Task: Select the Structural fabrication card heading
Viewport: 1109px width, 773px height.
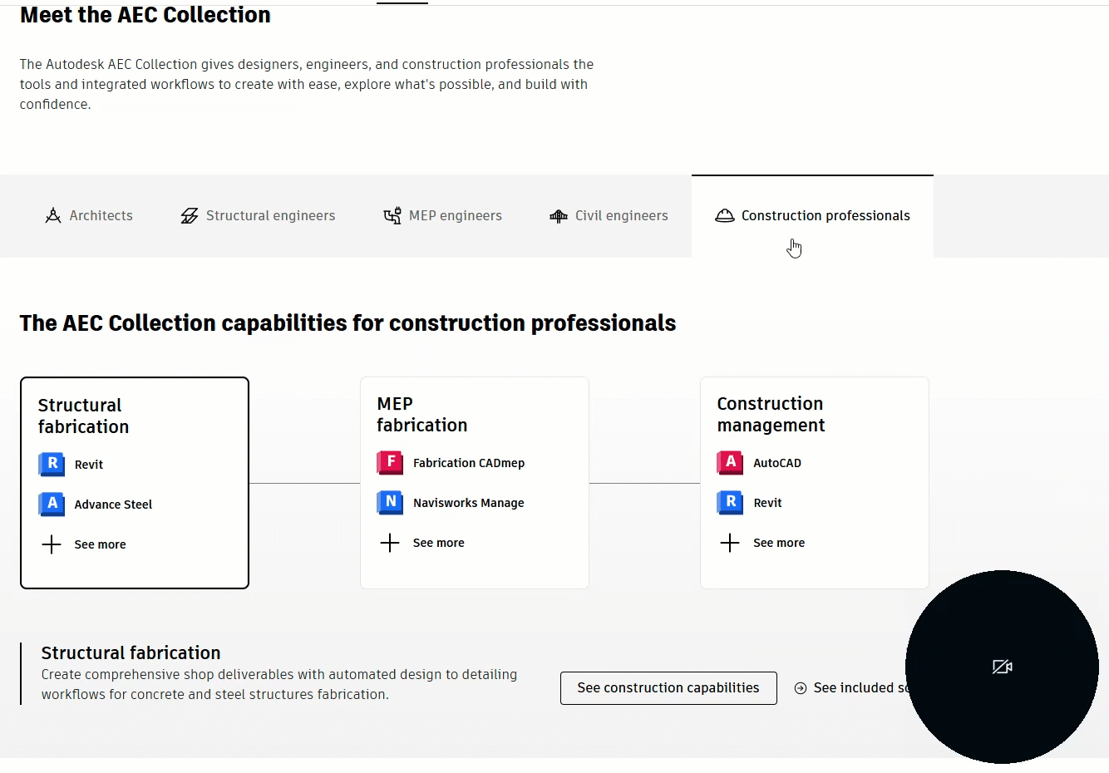Action: [83, 416]
